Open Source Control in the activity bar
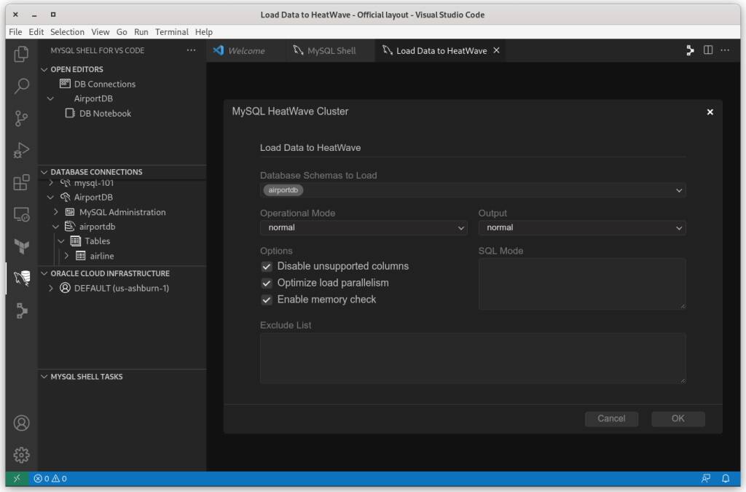This screenshot has width=746, height=492. pyautogui.click(x=21, y=119)
